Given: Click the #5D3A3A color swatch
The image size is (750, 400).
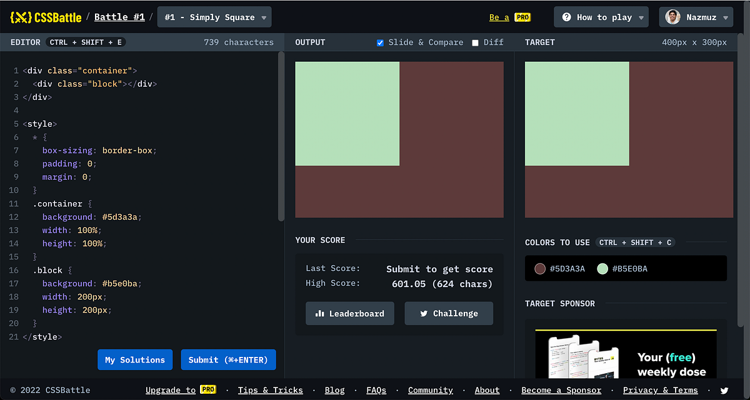Looking at the screenshot, I should 540,268.
